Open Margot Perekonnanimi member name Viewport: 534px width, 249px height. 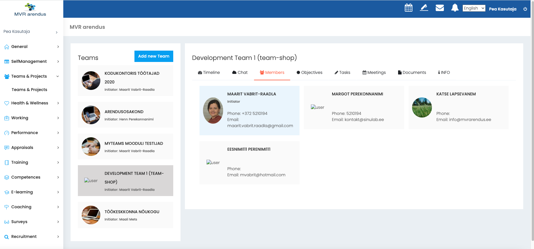[358, 94]
